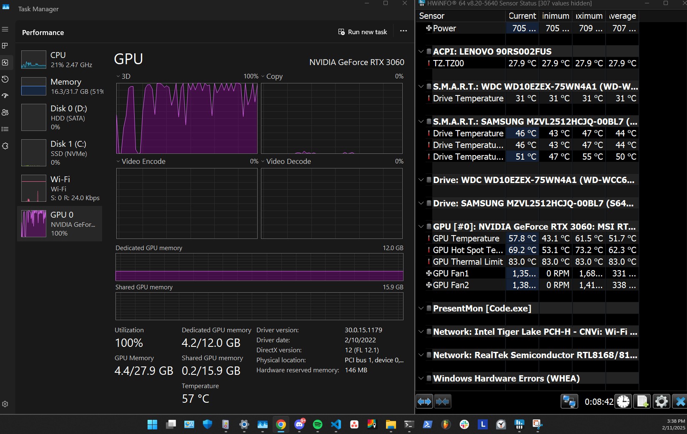This screenshot has width=687, height=434.
Task: Click HWiNFO expand columns arrows button
Action: click(x=424, y=401)
